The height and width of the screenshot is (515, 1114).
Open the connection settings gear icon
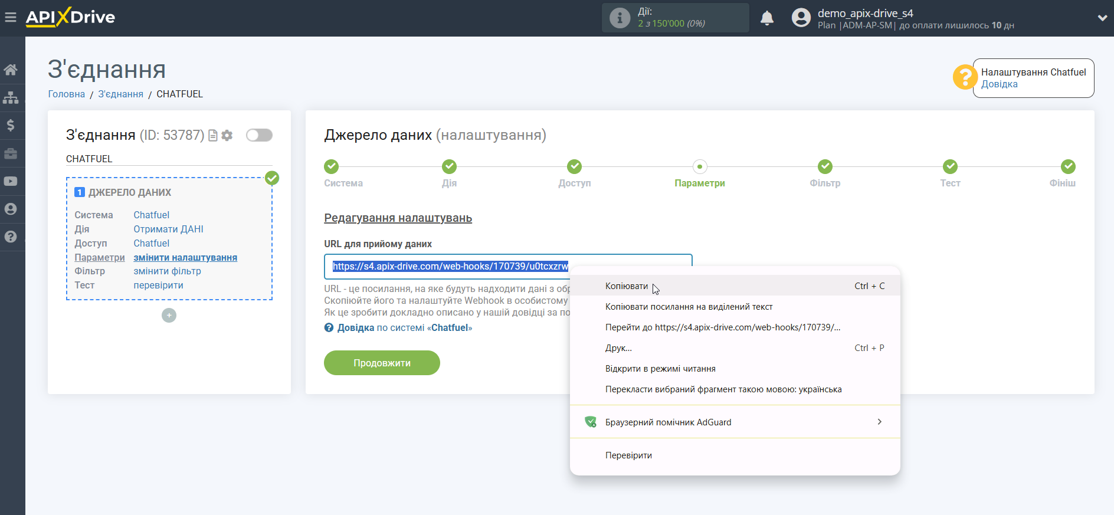click(227, 136)
